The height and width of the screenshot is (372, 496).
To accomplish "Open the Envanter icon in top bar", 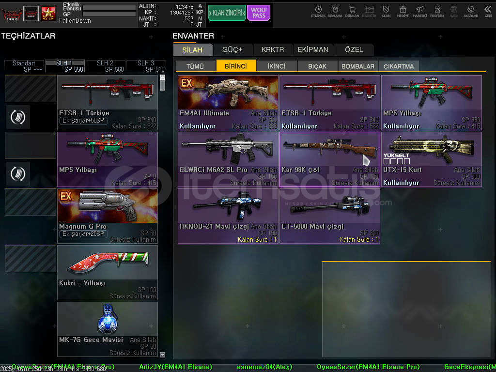I will pos(369,12).
